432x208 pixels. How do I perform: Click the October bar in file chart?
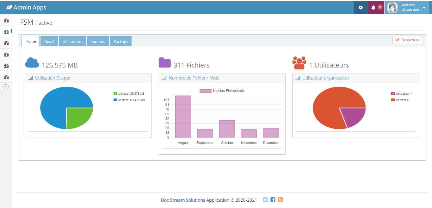(227, 129)
